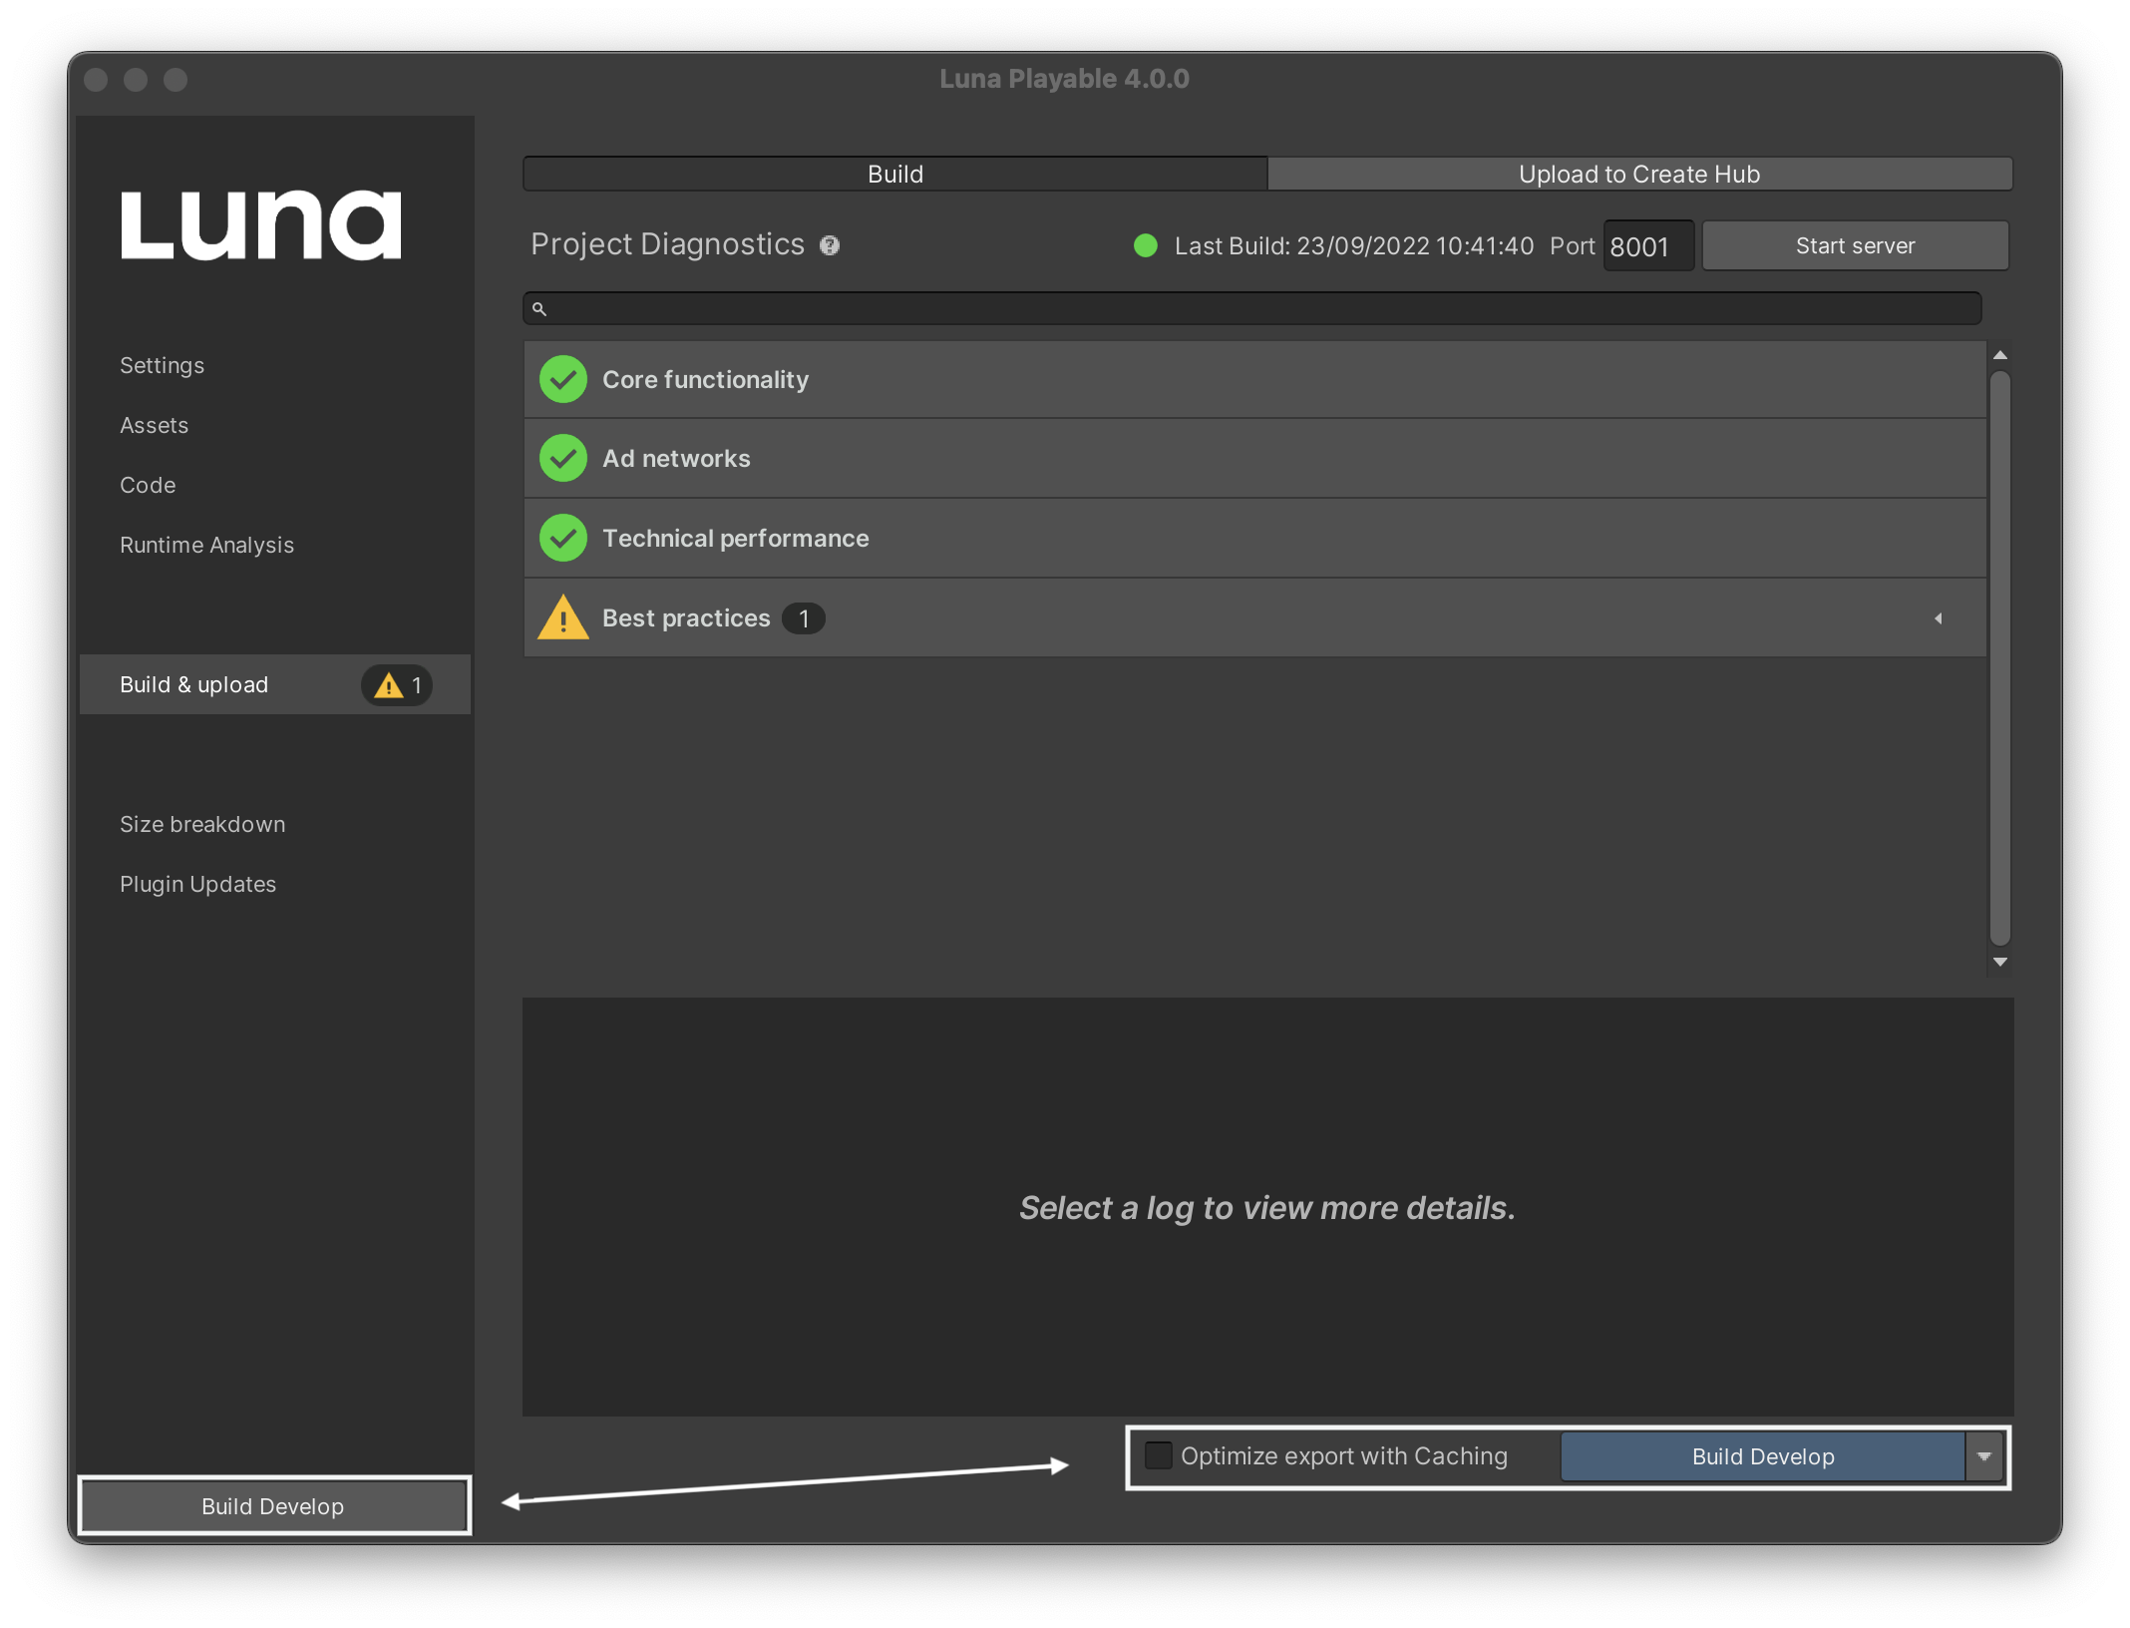This screenshot has width=2130, height=1628.
Task: Click the Project Diagnostics heading
Action: pos(667,244)
